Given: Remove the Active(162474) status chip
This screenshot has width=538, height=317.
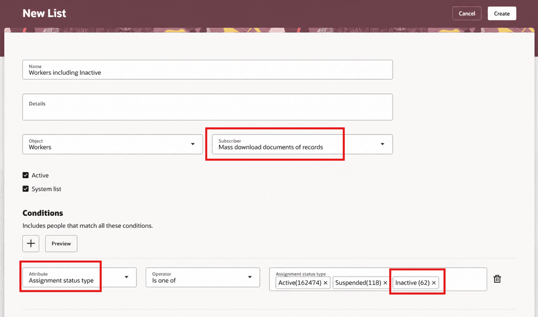Looking at the screenshot, I should click(326, 283).
